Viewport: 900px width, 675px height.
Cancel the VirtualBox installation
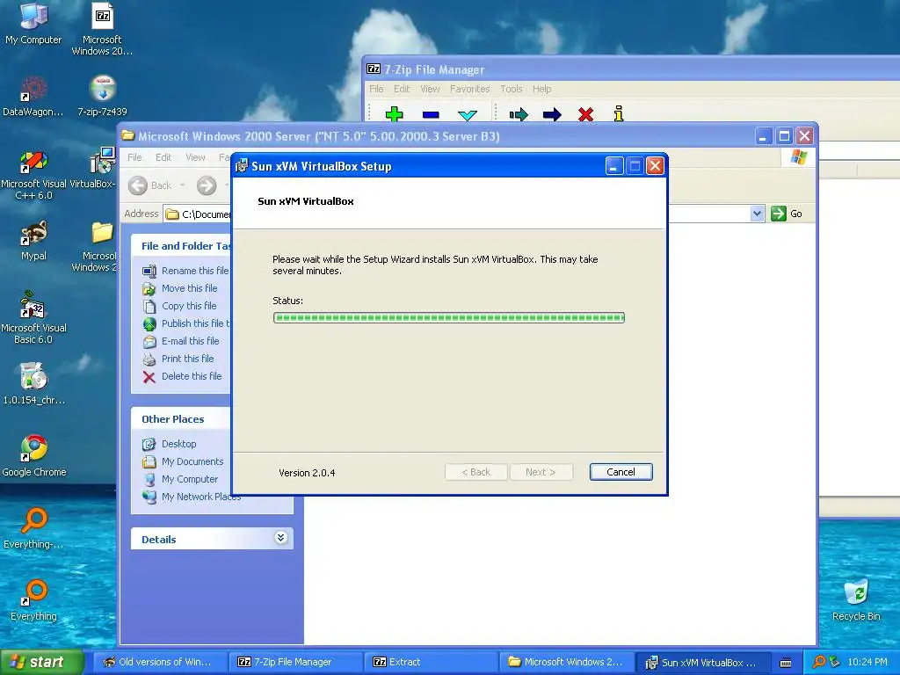click(621, 472)
